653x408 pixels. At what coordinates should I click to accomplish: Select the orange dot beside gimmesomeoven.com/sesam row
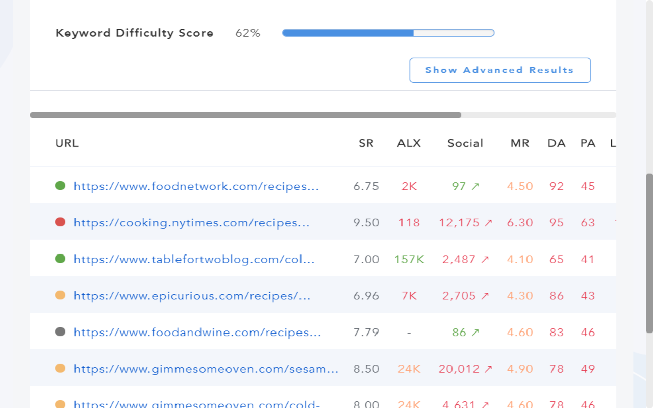60,368
